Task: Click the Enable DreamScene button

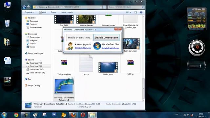Action: point(79,38)
